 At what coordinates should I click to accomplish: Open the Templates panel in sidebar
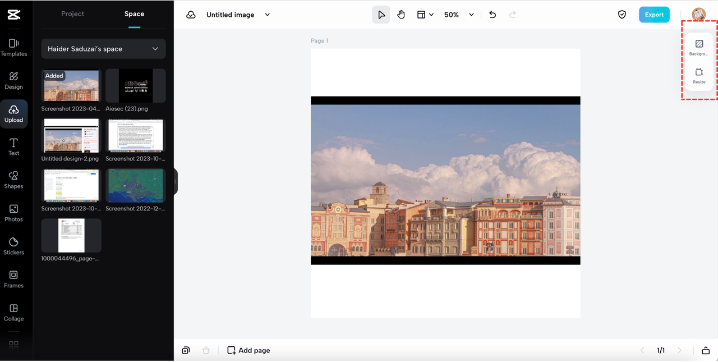pos(13,47)
